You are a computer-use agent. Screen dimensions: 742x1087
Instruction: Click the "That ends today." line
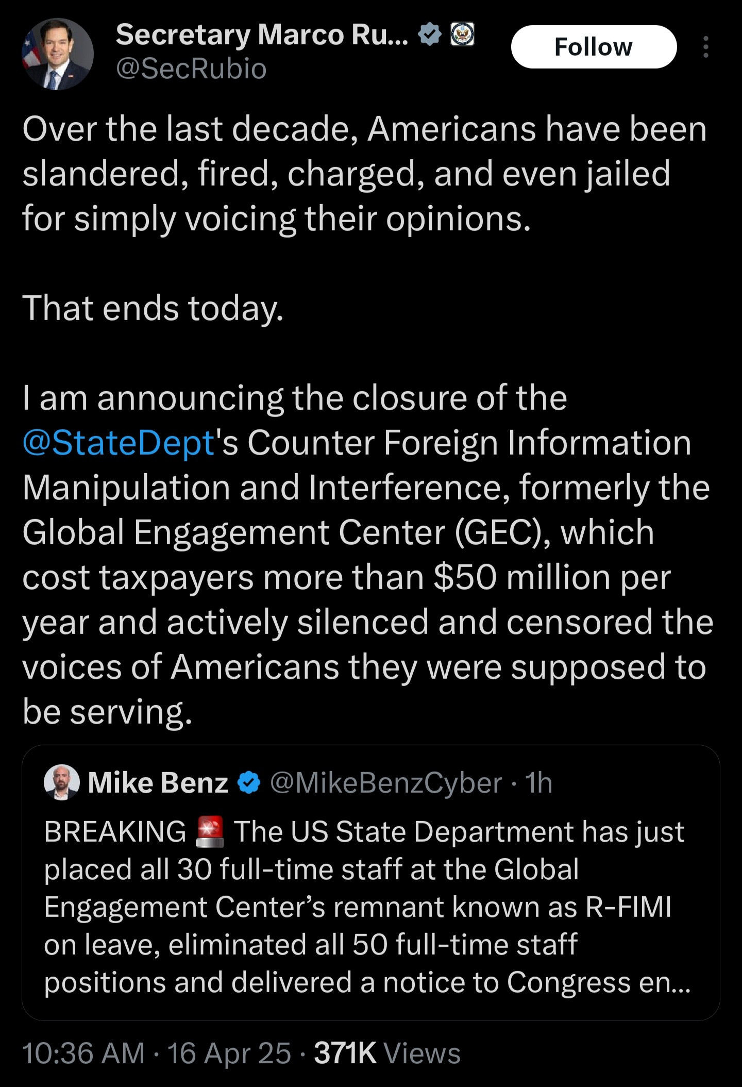point(153,308)
